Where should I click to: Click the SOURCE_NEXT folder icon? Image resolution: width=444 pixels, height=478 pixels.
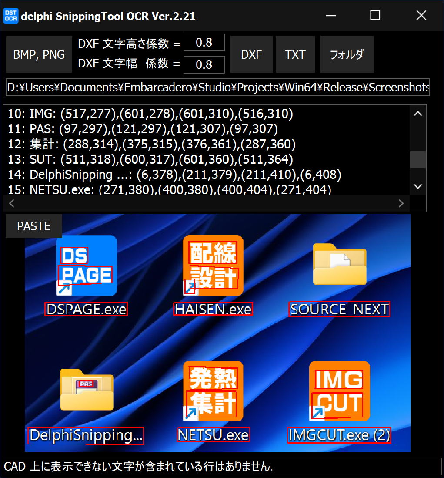coord(340,265)
